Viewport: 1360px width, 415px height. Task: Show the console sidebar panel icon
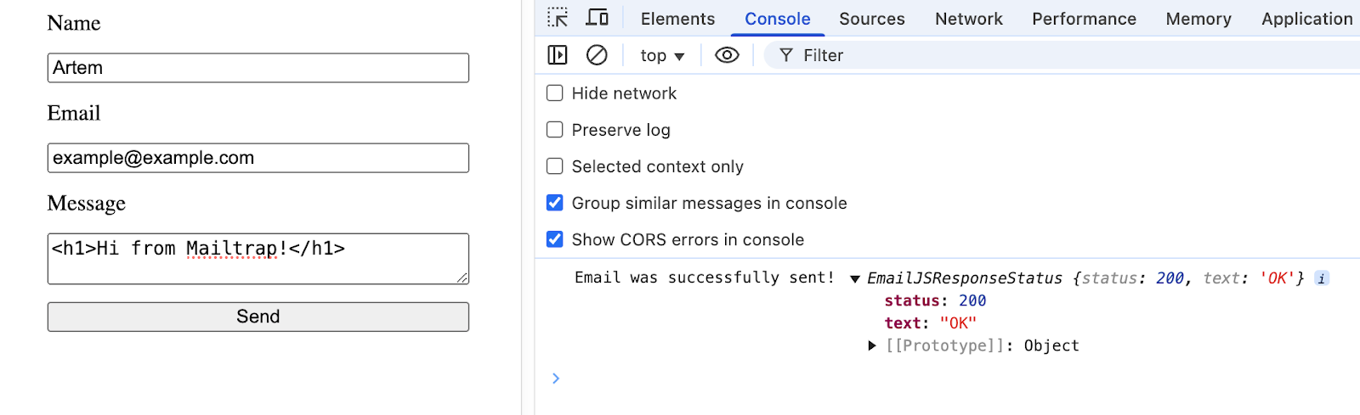558,55
